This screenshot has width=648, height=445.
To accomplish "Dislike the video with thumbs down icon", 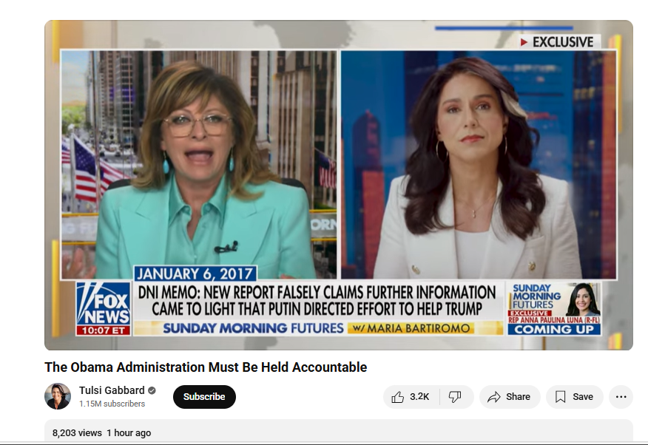I will 456,397.
